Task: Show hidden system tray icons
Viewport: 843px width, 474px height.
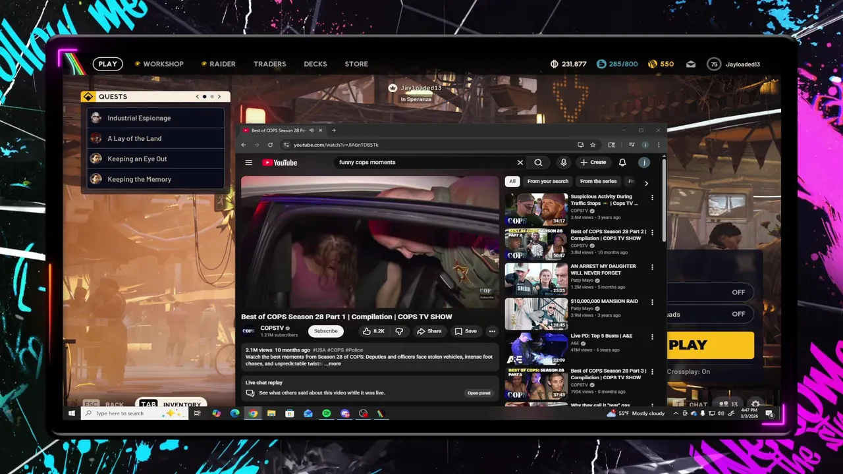Action: tap(676, 413)
